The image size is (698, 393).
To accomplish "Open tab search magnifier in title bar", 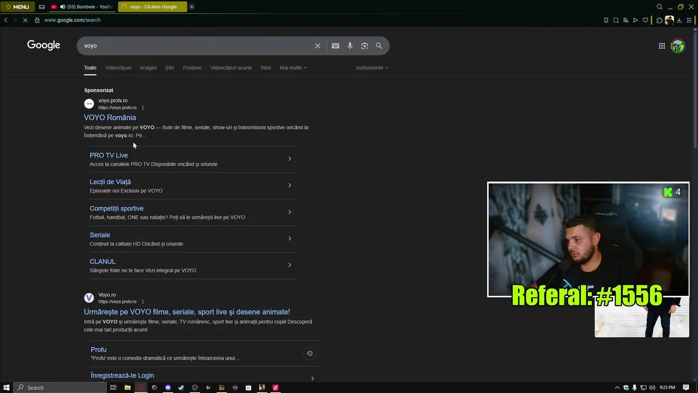I will pos(659,7).
